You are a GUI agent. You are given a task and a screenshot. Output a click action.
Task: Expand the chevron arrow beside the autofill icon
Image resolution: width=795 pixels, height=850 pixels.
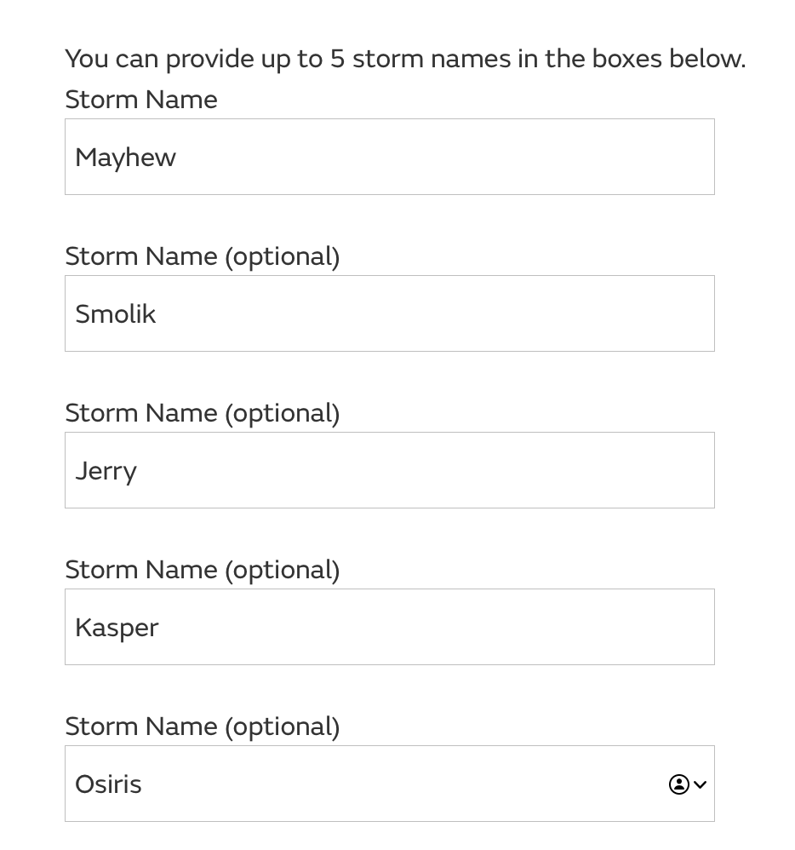point(700,784)
